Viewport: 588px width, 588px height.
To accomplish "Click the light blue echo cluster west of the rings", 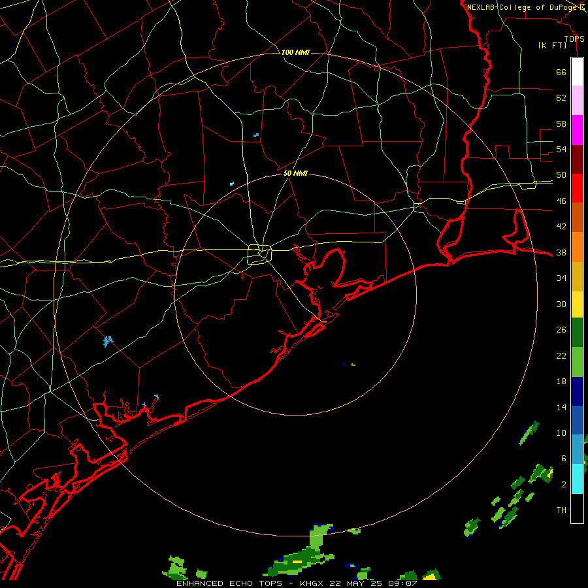I will [108, 341].
